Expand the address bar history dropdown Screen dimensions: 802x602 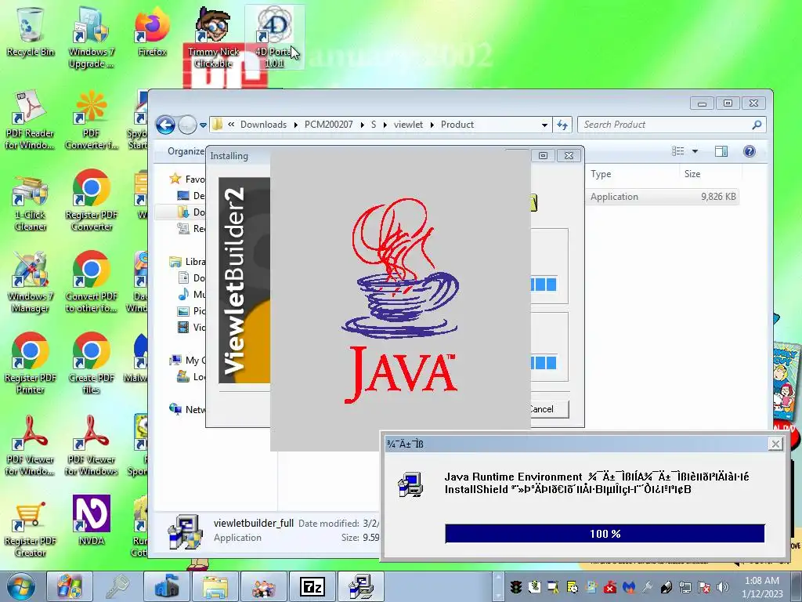coord(544,125)
